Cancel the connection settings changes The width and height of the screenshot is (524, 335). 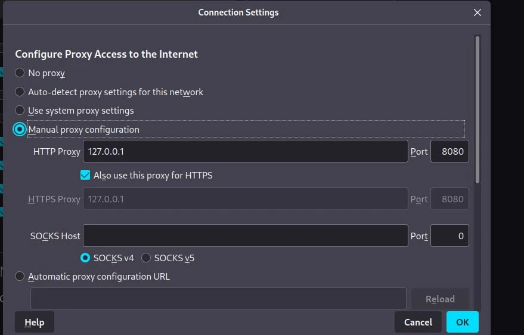pos(418,322)
